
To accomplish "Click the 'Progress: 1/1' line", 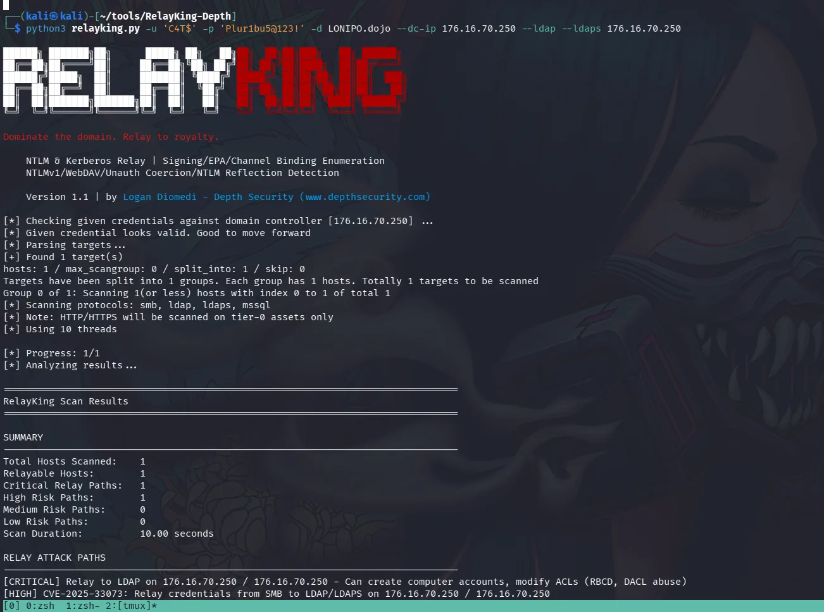I will [51, 353].
